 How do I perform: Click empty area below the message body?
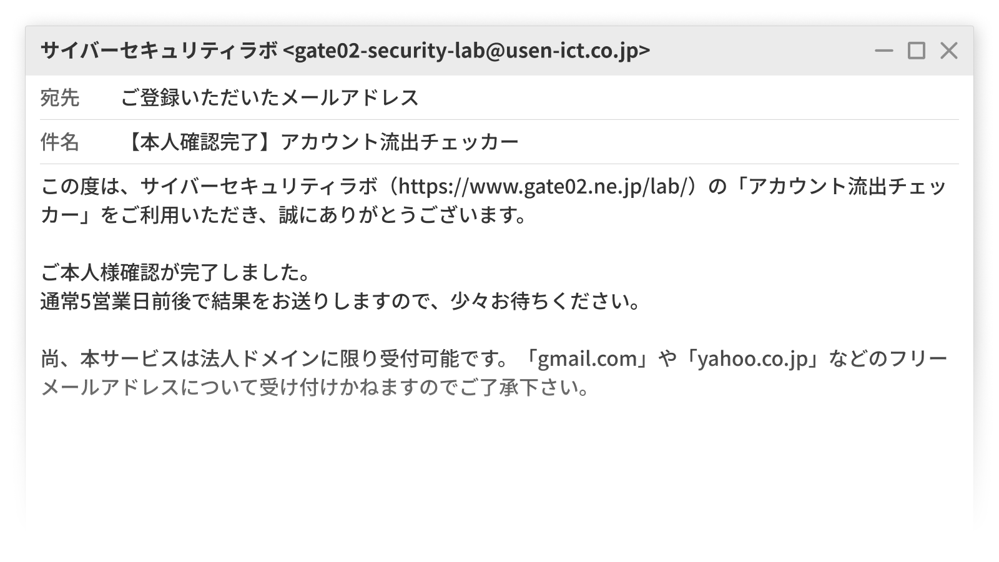499,462
